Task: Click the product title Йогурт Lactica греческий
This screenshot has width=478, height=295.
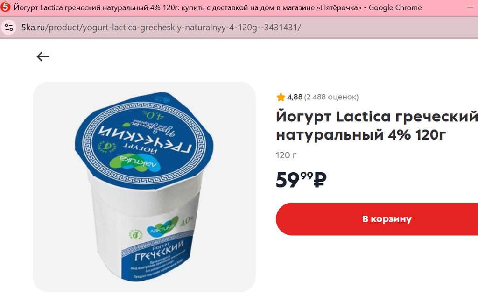Action: [377, 116]
